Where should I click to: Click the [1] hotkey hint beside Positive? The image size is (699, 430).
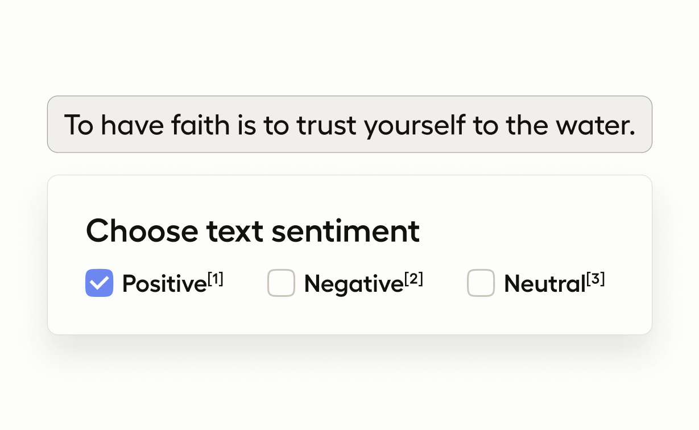tap(216, 279)
